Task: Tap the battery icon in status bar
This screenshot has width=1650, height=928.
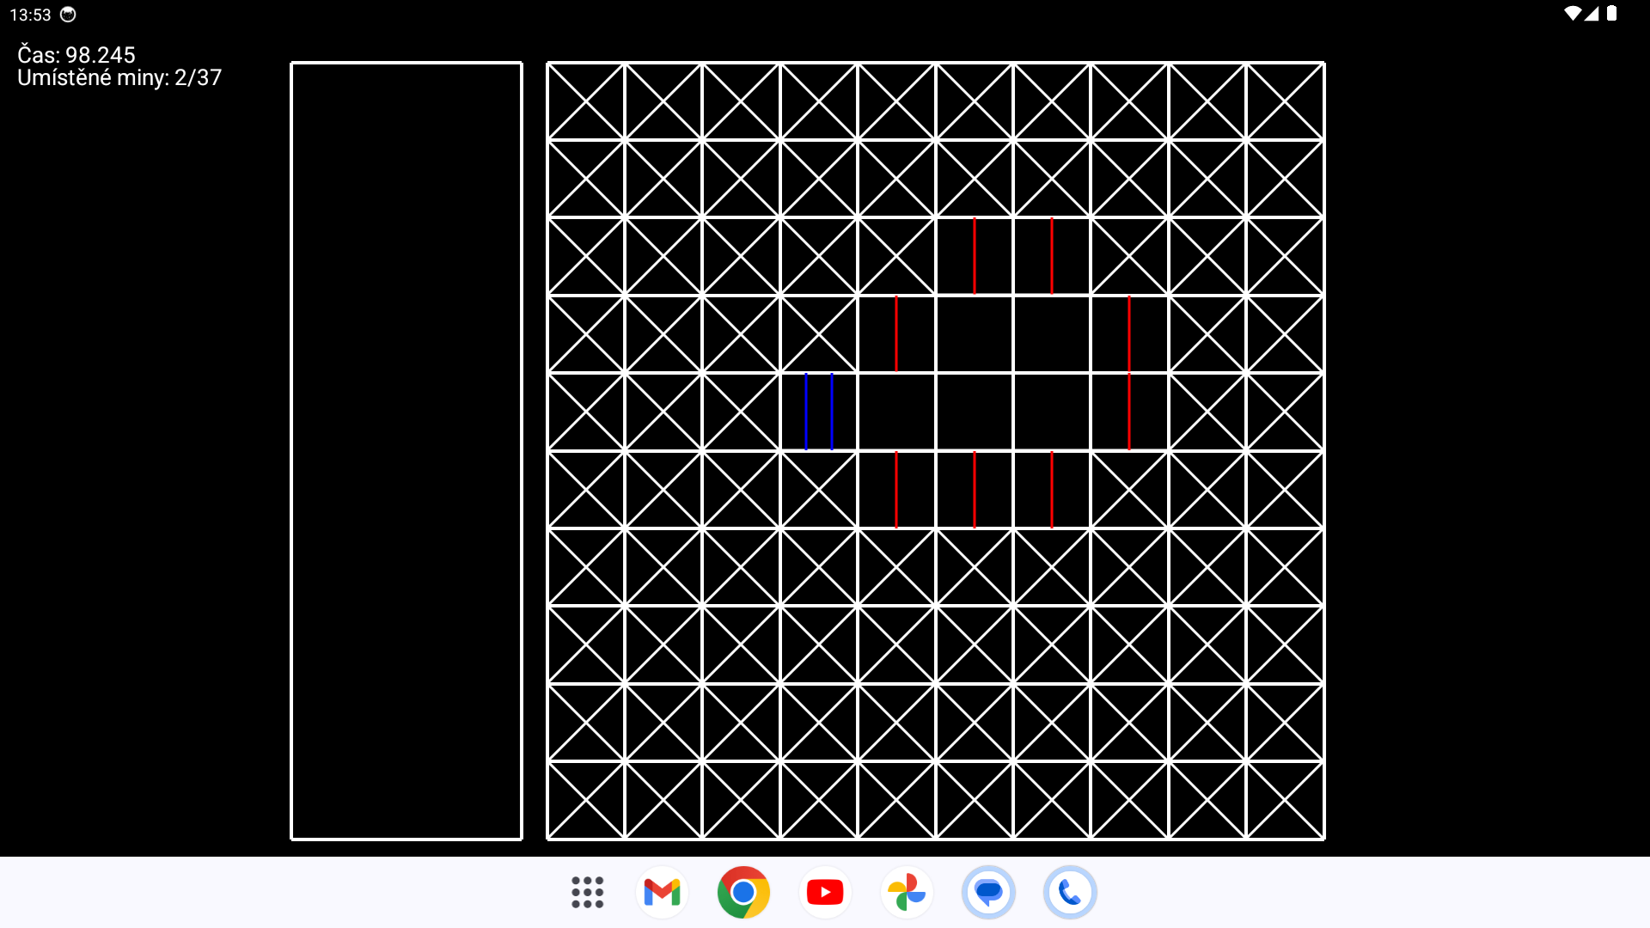Action: click(x=1612, y=14)
